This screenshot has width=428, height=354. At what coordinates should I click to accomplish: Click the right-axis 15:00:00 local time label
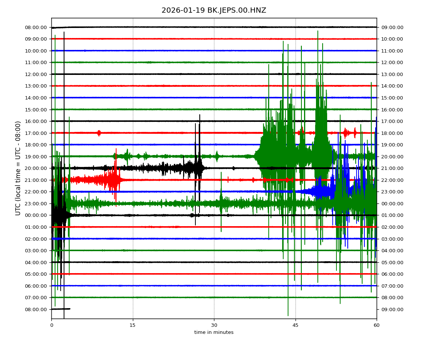click(392, 98)
